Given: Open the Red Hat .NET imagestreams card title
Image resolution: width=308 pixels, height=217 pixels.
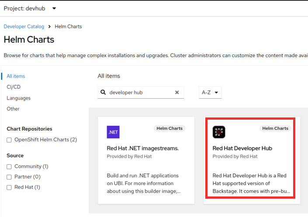Looking at the screenshot, I should coord(142,148).
